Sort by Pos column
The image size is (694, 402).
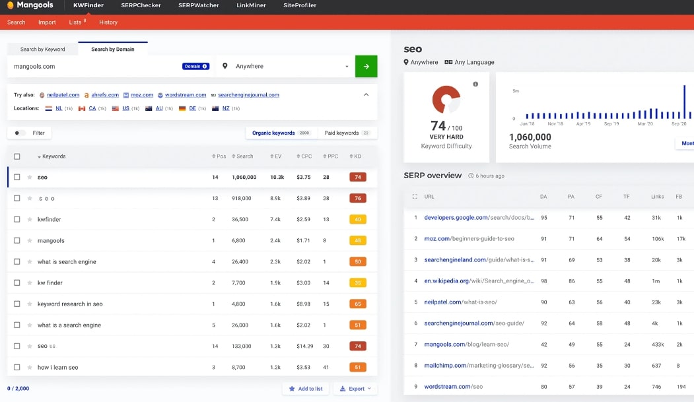[219, 156]
